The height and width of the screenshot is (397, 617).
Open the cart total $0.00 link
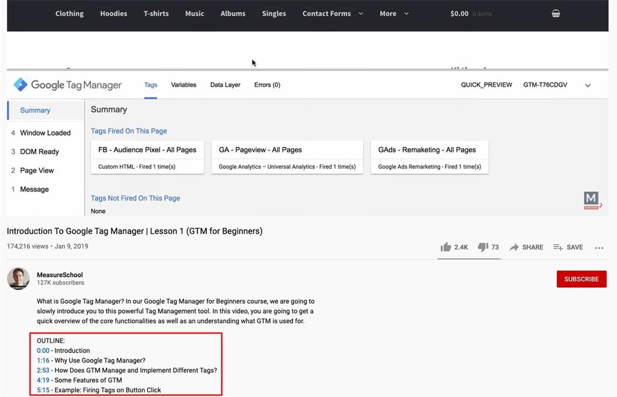(459, 13)
